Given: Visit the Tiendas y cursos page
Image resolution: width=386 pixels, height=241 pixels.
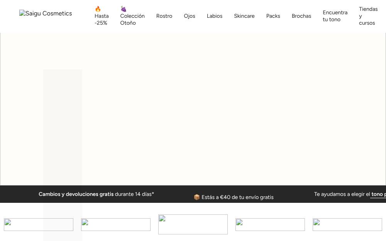Looking at the screenshot, I should point(368,16).
